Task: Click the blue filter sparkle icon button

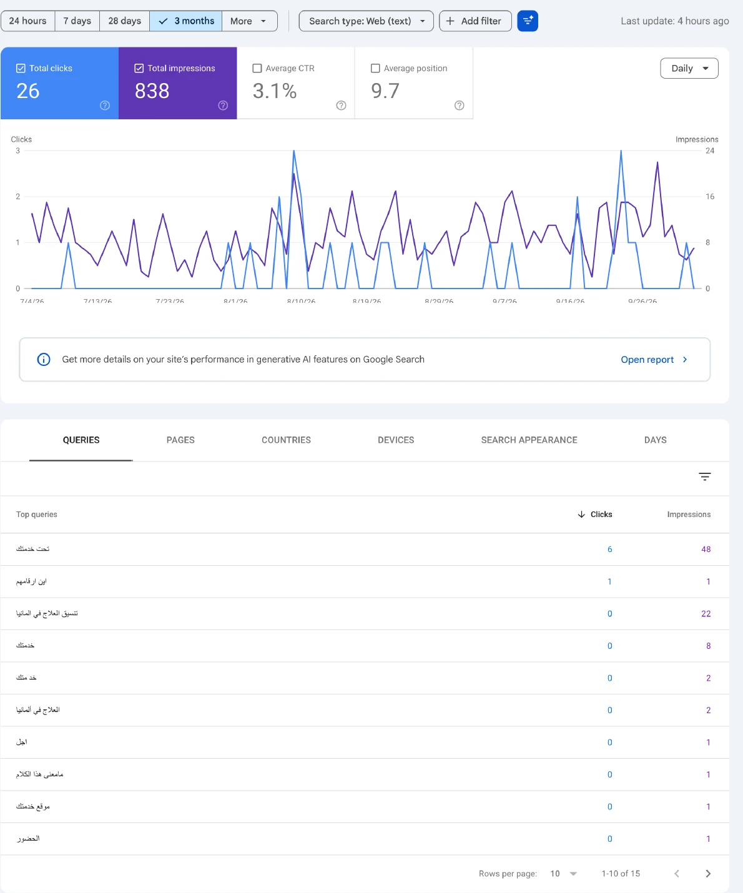Action: [x=528, y=21]
